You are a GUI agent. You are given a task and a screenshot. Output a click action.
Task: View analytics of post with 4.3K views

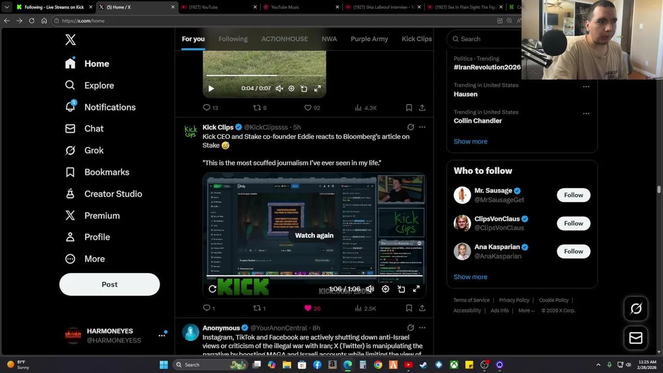(x=366, y=108)
